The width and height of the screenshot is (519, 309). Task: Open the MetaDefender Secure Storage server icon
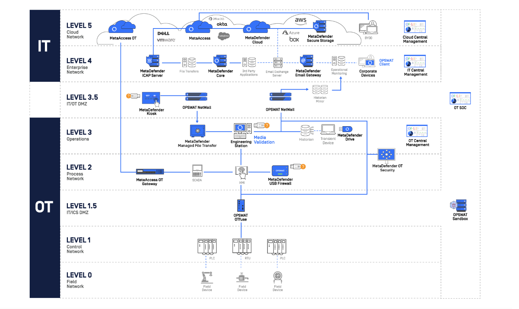(x=319, y=27)
